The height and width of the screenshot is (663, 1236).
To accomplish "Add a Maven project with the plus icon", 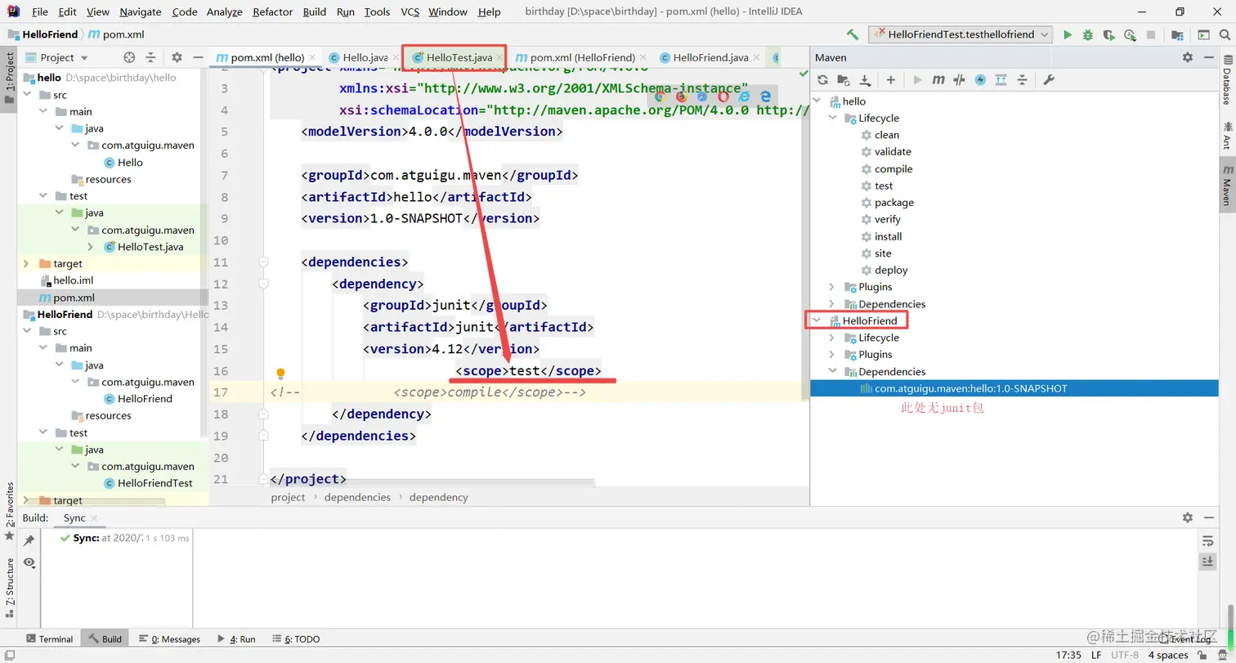I will click(x=891, y=80).
